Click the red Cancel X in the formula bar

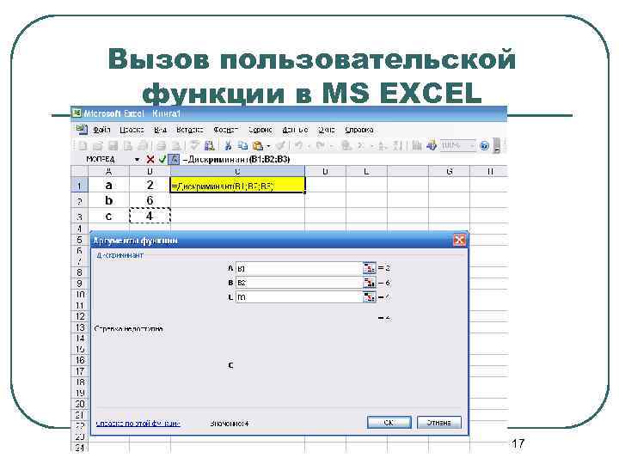pos(150,160)
